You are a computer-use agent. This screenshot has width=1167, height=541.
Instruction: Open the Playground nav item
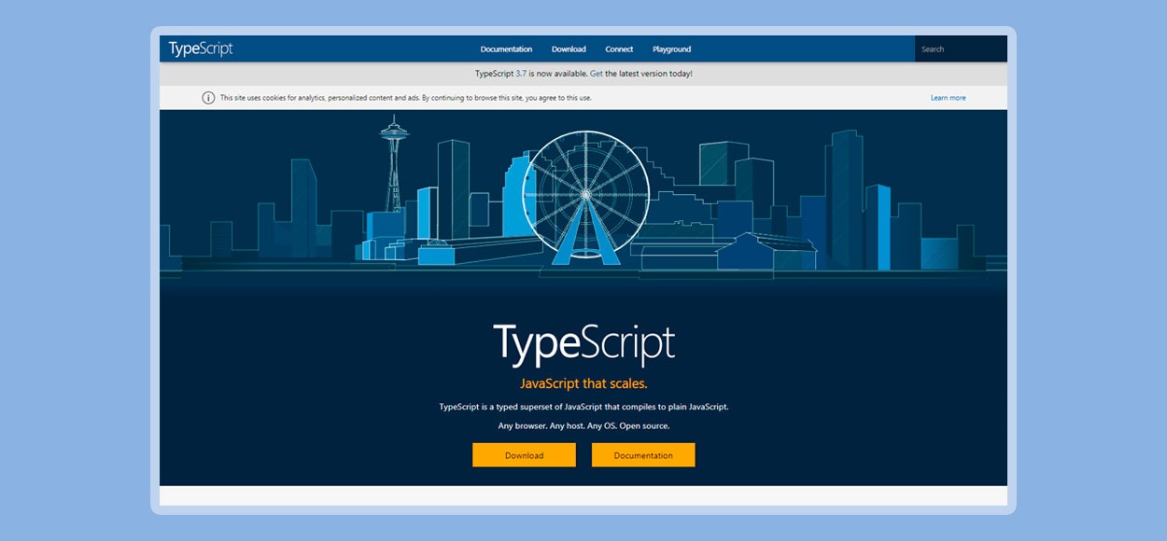[671, 49]
